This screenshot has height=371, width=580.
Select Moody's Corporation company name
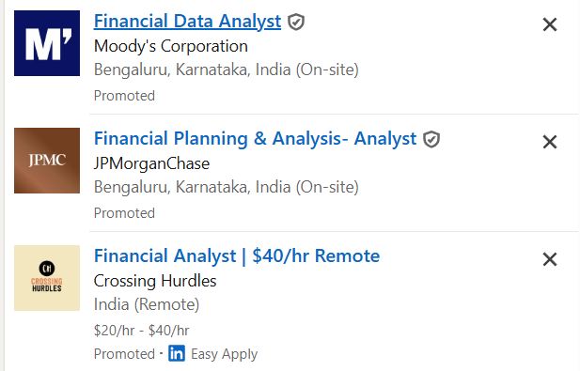(171, 46)
